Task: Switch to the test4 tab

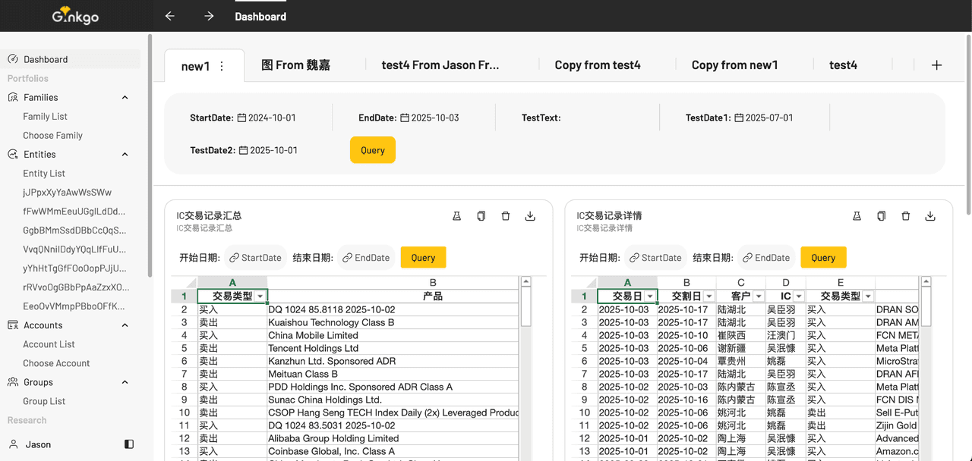Action: (843, 65)
